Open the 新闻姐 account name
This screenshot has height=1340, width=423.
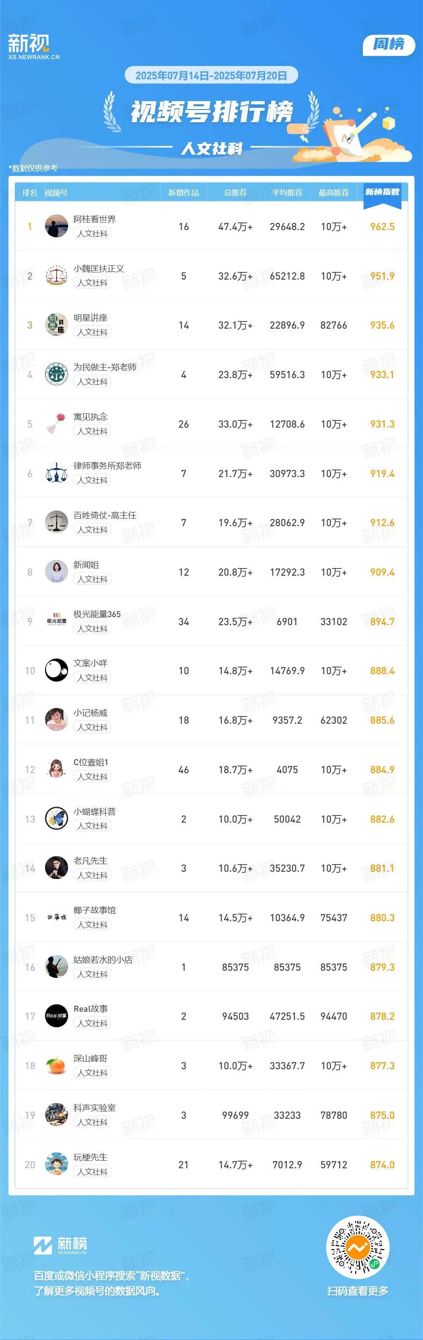[x=86, y=564]
